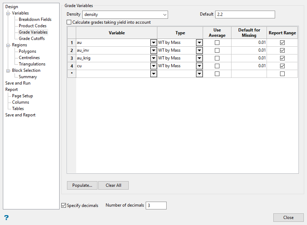Select Save and Run item
The height and width of the screenshot is (225, 307).
pyautogui.click(x=18, y=83)
